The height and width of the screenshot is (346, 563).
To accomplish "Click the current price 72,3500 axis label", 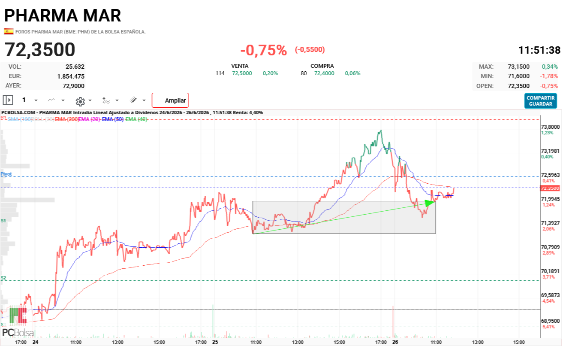I will (550, 188).
